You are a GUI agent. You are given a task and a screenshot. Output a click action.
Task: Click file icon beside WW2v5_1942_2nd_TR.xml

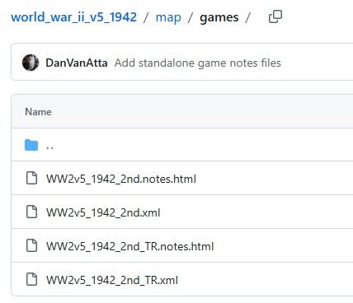(31, 279)
